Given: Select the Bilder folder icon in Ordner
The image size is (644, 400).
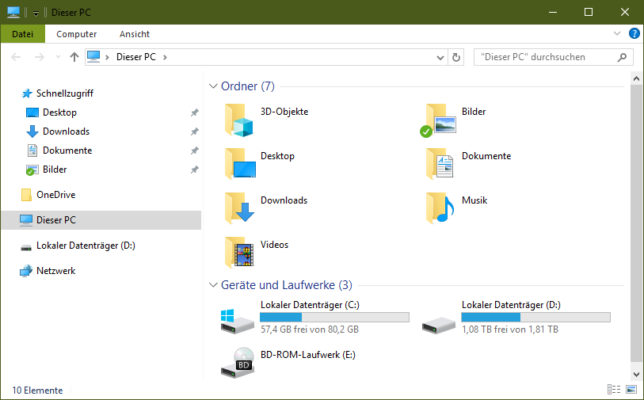Looking at the screenshot, I should (x=439, y=120).
